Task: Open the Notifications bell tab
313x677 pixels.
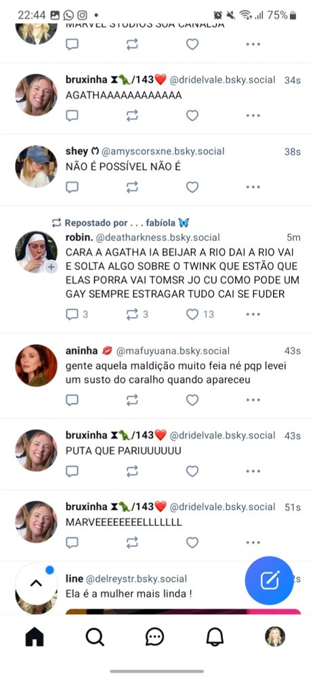Action: 215,636
